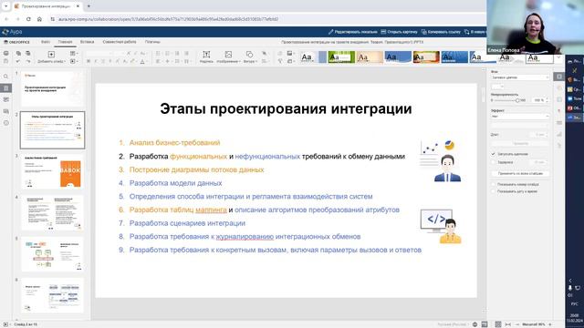The height and width of the screenshot is (328, 584).
Task: Click the Undo arrow icon
Action: [18, 61]
